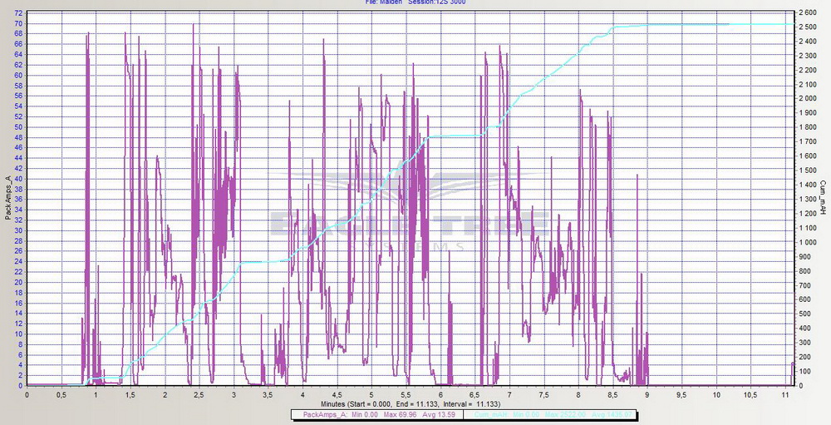Click the 1 000 mAH label on right axis
This screenshot has height=425, width=831.
808,242
